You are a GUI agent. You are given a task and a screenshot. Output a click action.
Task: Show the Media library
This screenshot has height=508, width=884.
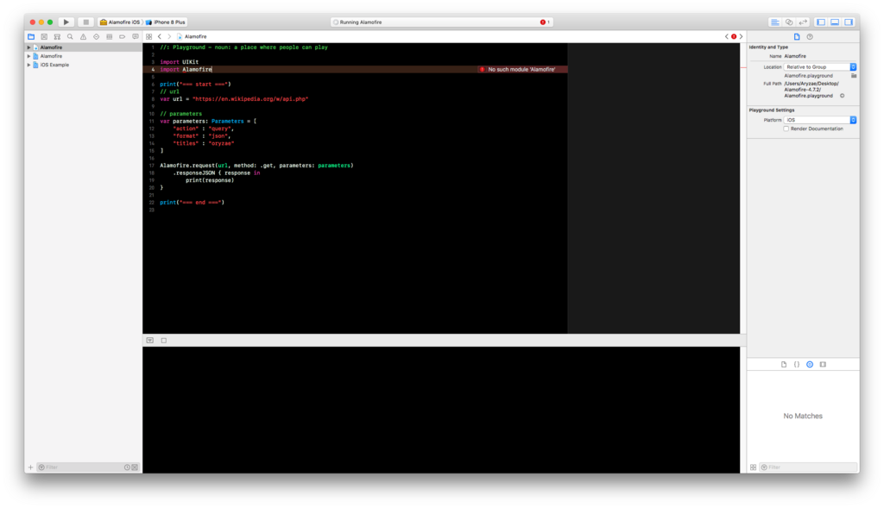click(823, 364)
